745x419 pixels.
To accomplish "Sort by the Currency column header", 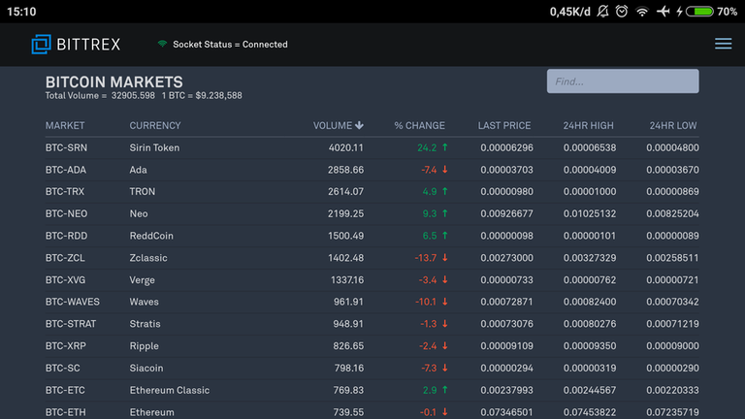I will [x=155, y=125].
